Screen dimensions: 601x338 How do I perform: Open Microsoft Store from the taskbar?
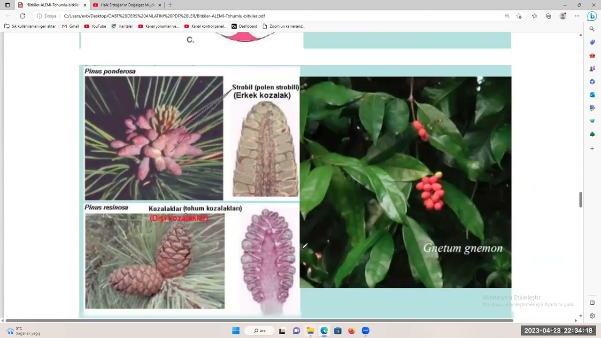coord(338,331)
